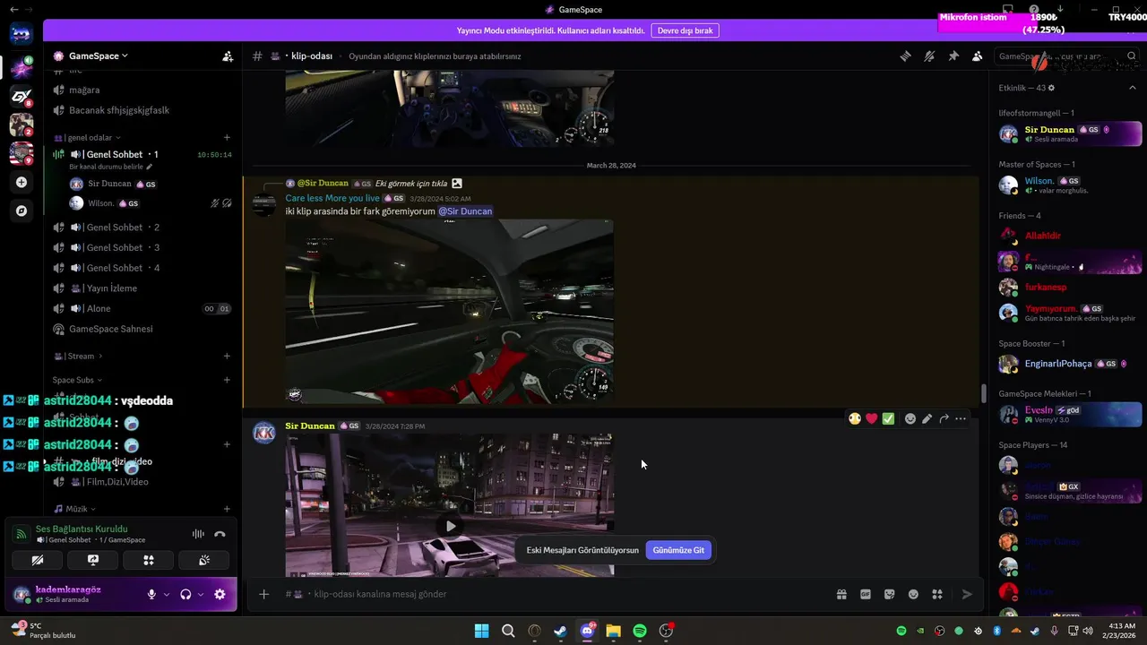Collapse the Etkinlik section chevron
Viewport: 1147px width, 645px height.
[x=1133, y=88]
